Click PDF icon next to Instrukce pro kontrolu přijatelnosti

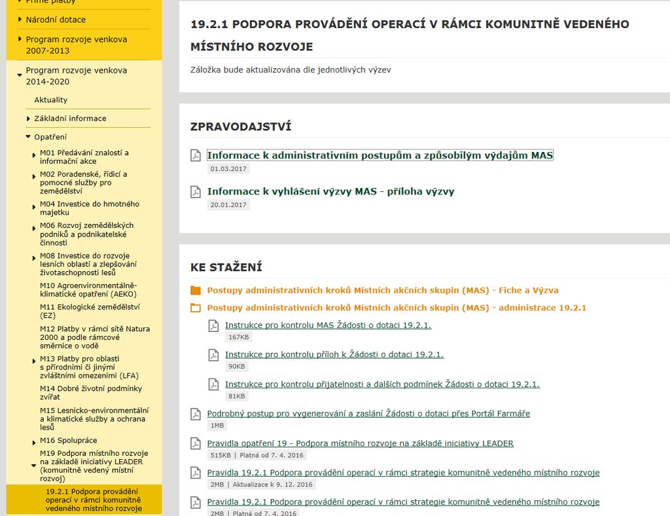point(213,384)
